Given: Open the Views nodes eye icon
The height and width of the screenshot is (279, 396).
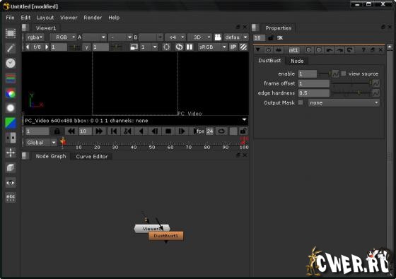Looking at the screenshot, I should (11, 183).
